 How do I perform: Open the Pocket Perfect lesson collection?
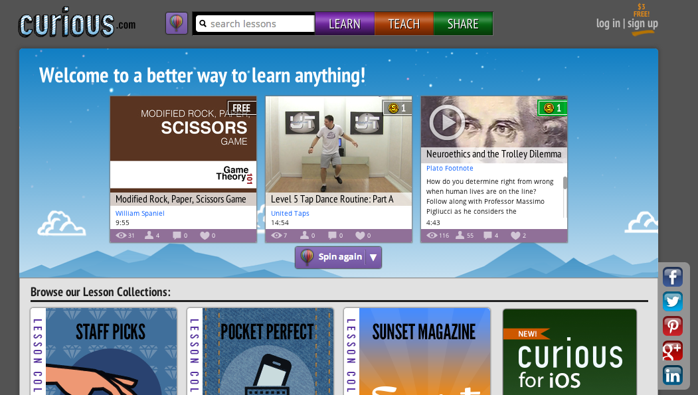pos(260,351)
